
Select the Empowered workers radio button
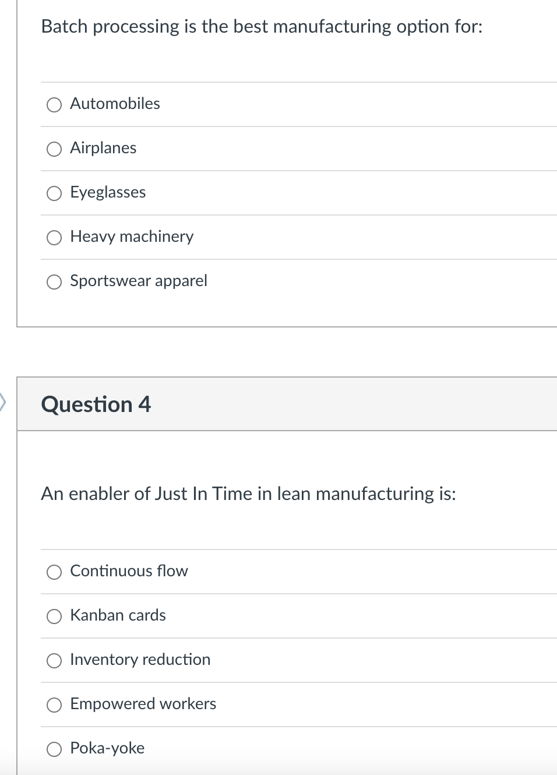[x=54, y=705]
